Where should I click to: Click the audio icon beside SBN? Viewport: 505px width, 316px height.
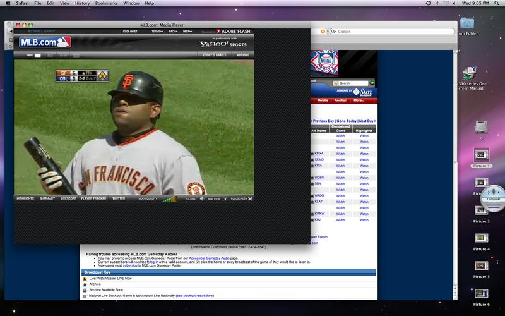[312, 184]
